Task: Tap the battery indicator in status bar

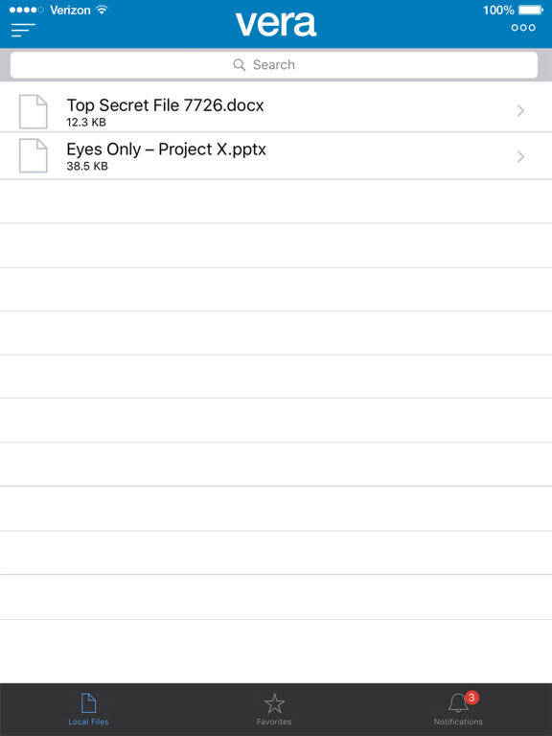Action: pyautogui.click(x=531, y=10)
